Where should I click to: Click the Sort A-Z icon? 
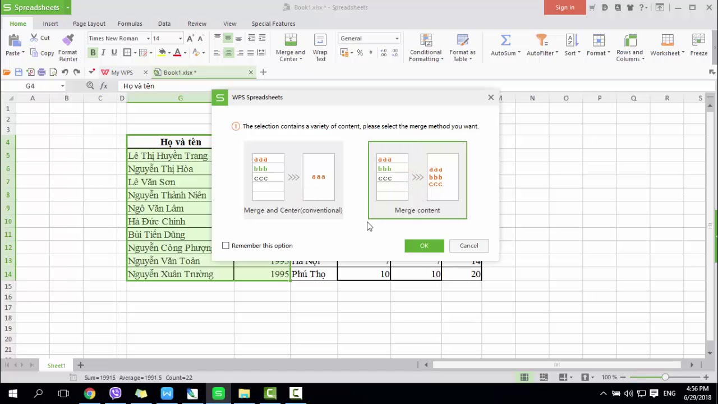click(x=571, y=40)
